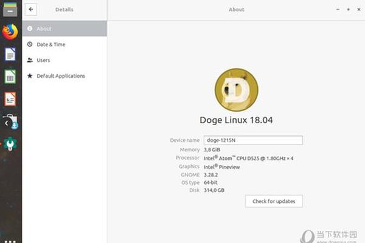Click the Users people icon
Image resolution: width=365 pixels, height=243 pixels.
click(x=30, y=60)
